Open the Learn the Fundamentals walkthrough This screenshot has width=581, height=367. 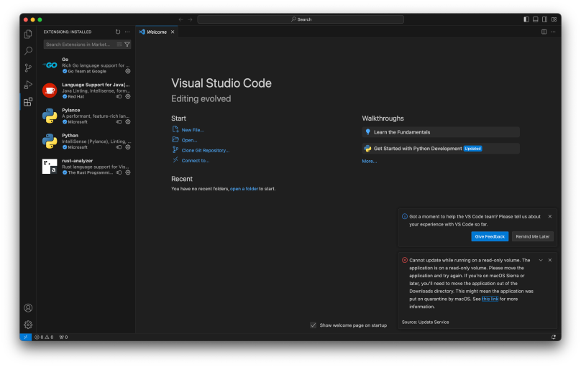(x=441, y=132)
